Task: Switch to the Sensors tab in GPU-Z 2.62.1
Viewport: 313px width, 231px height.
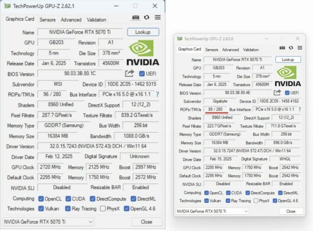Action: click(x=47, y=20)
